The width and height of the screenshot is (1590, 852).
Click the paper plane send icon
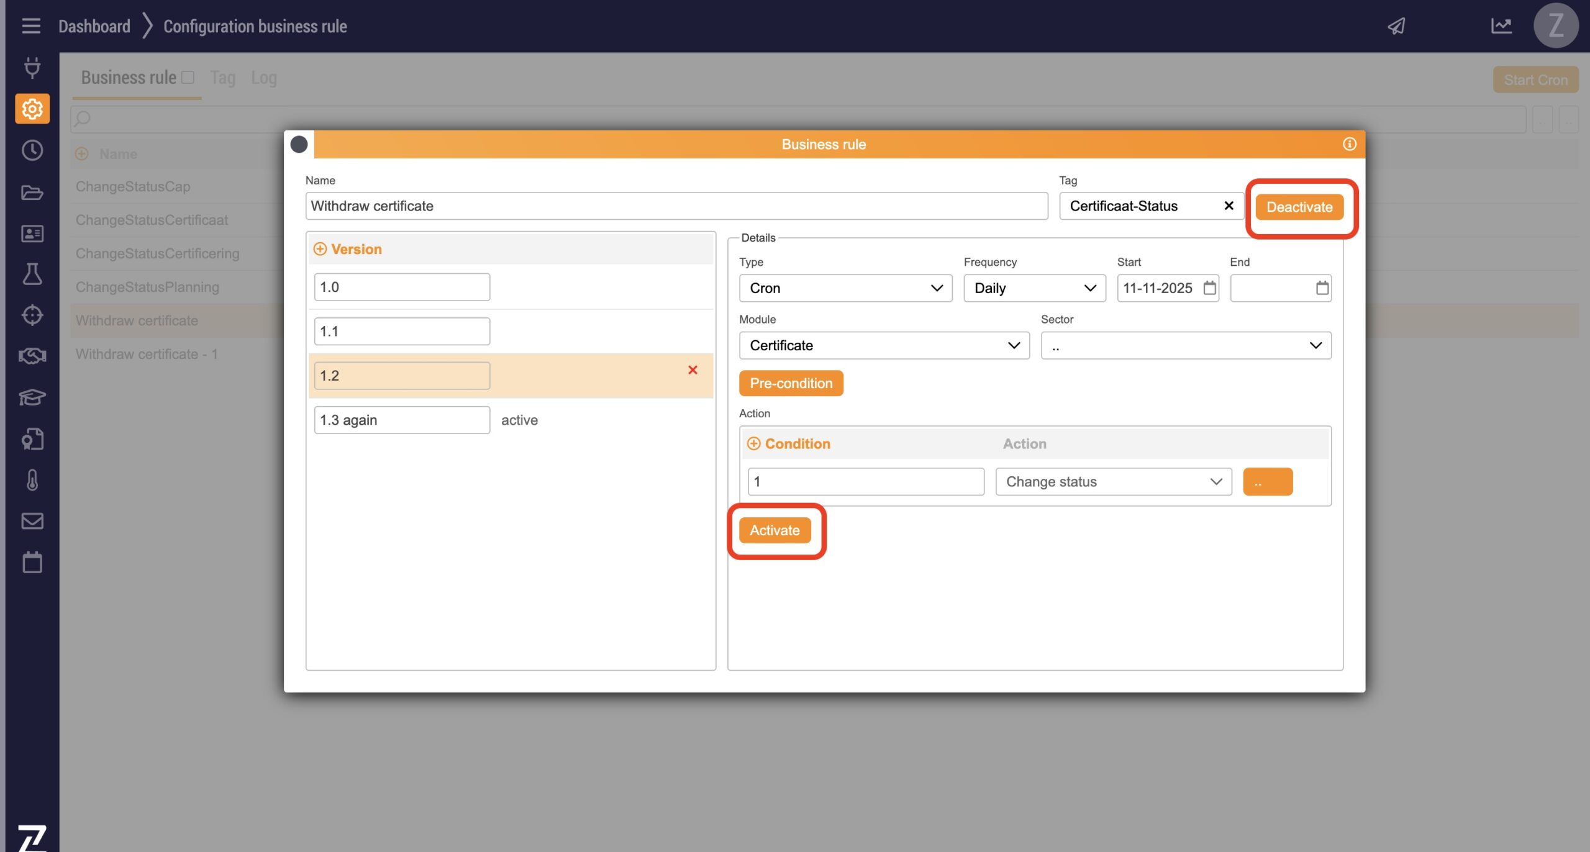click(1396, 26)
